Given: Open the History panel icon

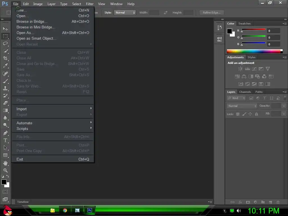Looking at the screenshot, I should pyautogui.click(x=219, y=28).
